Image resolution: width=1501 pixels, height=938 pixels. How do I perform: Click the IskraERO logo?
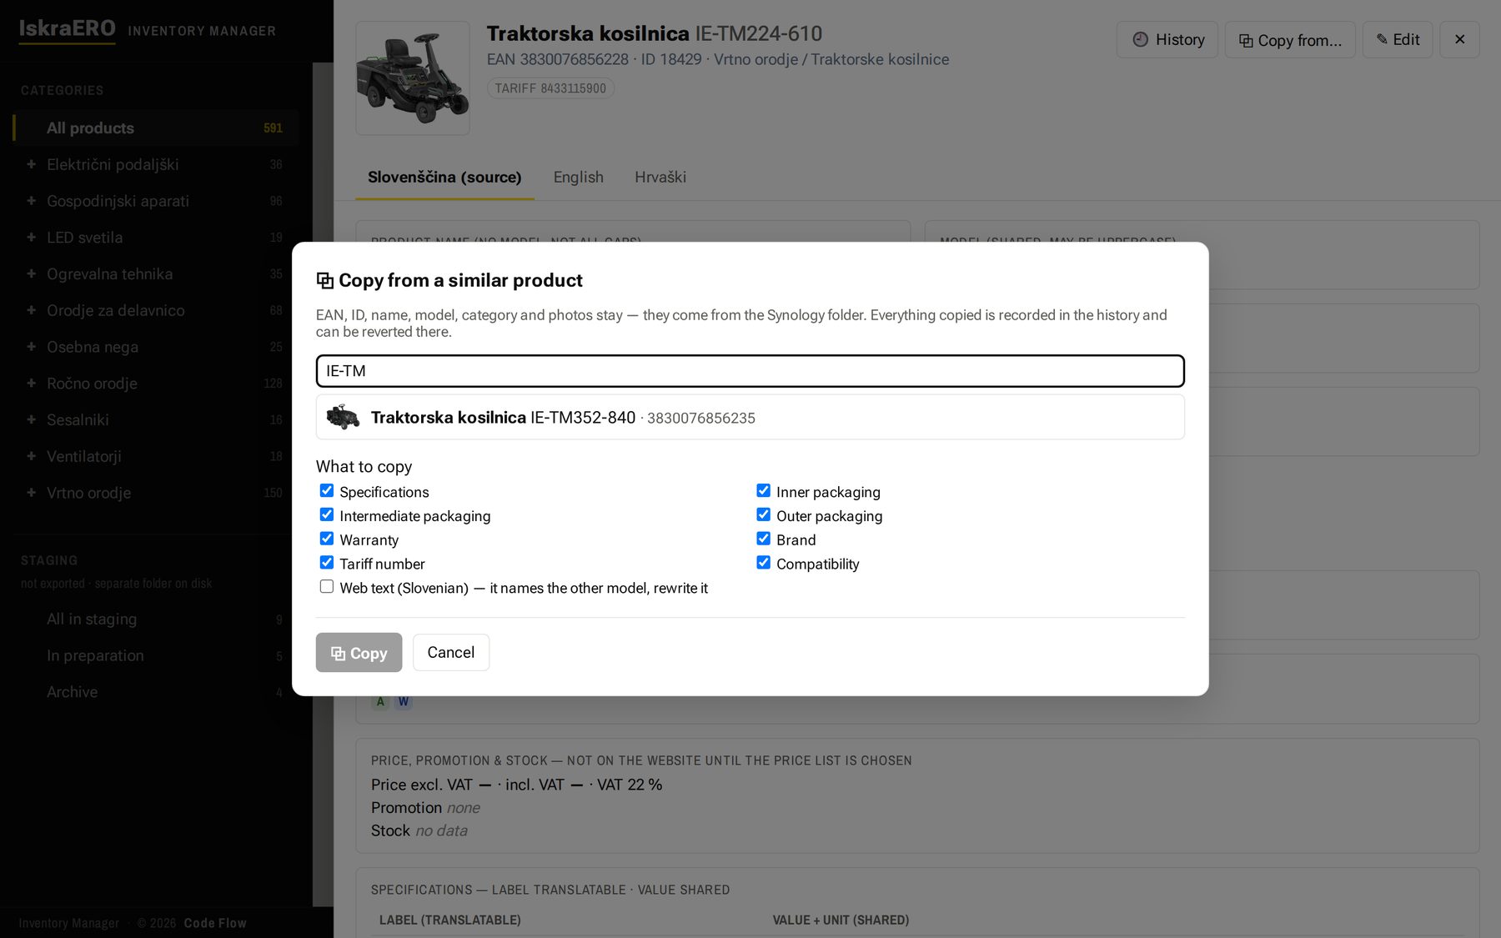click(67, 28)
